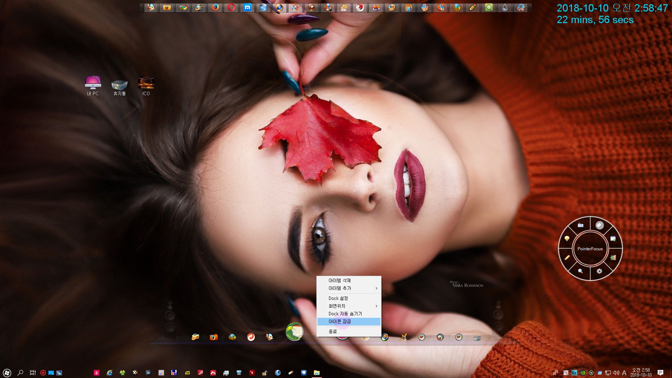Open Maxthon browser in the top dock
The image size is (672, 378).
pos(247,7)
